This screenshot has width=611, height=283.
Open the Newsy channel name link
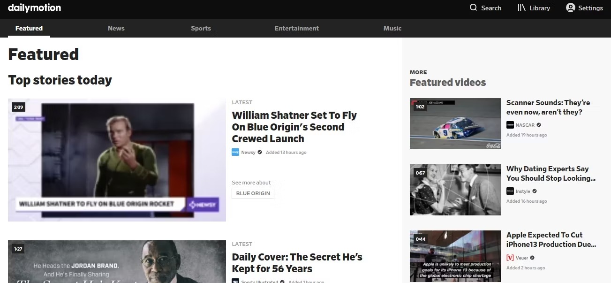pyautogui.click(x=249, y=153)
